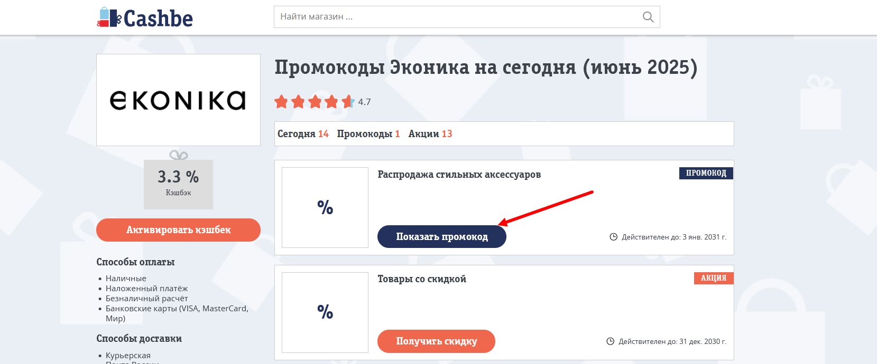Screen dimensions: 877x364
Task: Click the 'Промокоды Эконика на сегодня' heading
Action: (486, 68)
